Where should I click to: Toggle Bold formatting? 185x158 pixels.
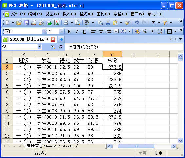(69, 32)
